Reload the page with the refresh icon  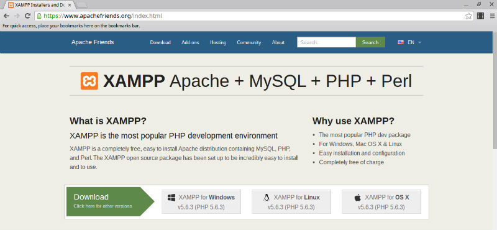pyautogui.click(x=27, y=16)
